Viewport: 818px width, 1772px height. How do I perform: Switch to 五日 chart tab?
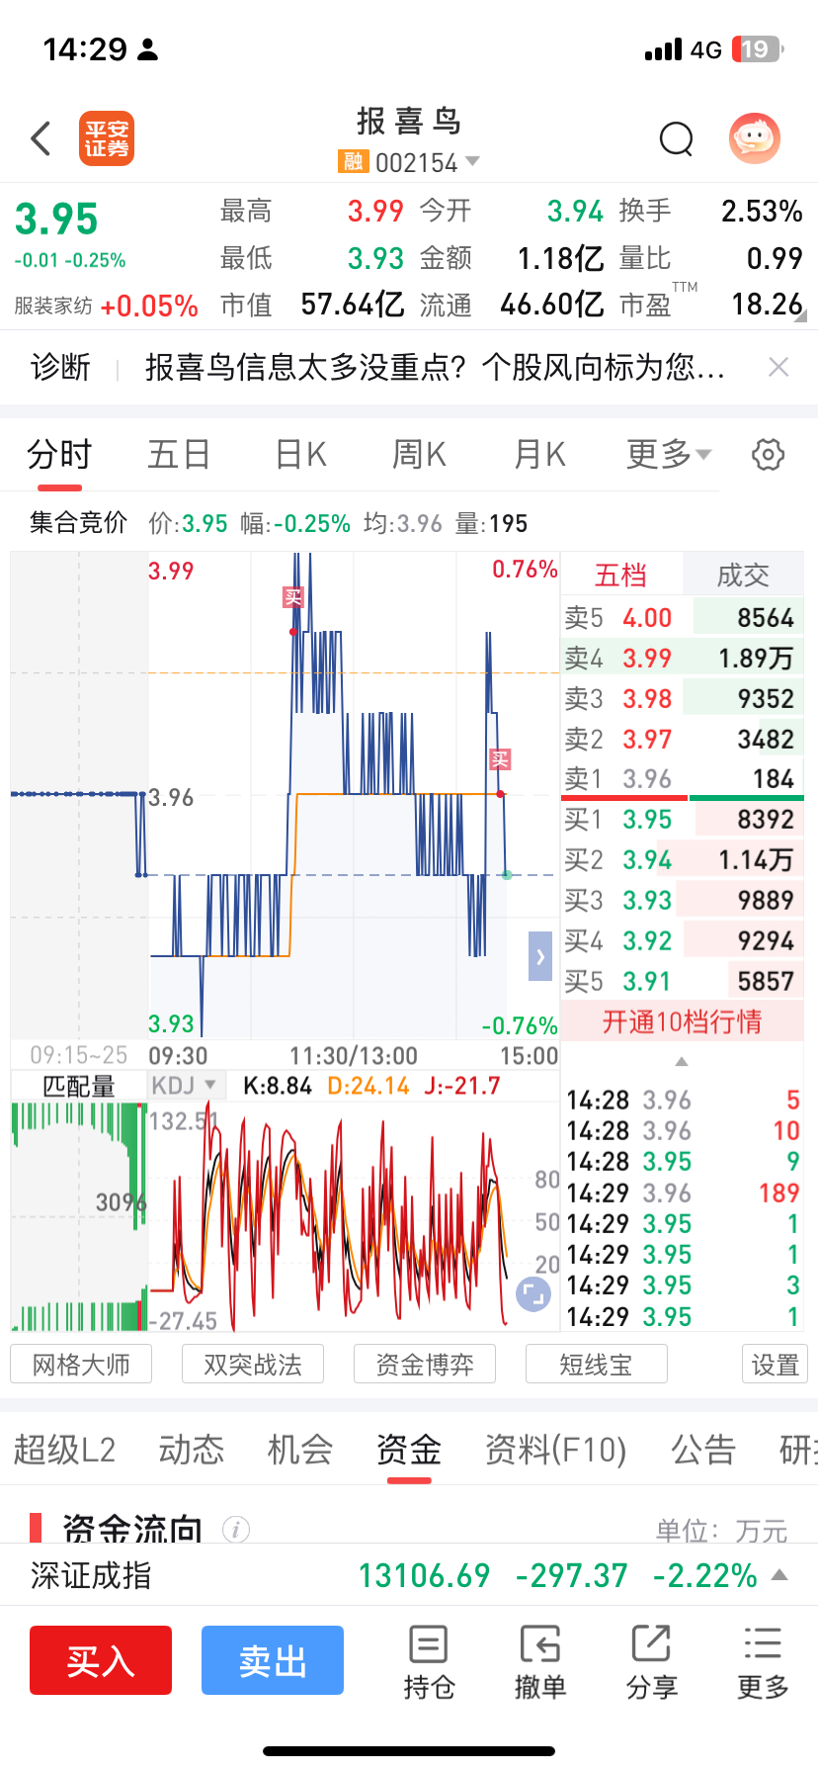click(179, 455)
